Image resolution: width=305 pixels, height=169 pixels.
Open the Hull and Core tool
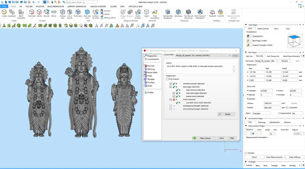[x=87, y=14]
